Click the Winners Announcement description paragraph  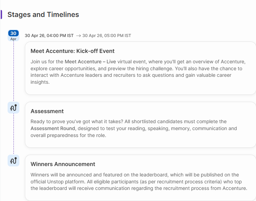(139, 182)
